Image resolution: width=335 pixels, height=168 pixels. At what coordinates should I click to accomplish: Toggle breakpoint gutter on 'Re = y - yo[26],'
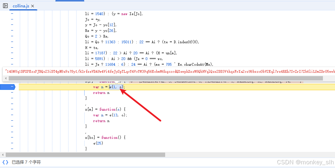(x=12, y=31)
